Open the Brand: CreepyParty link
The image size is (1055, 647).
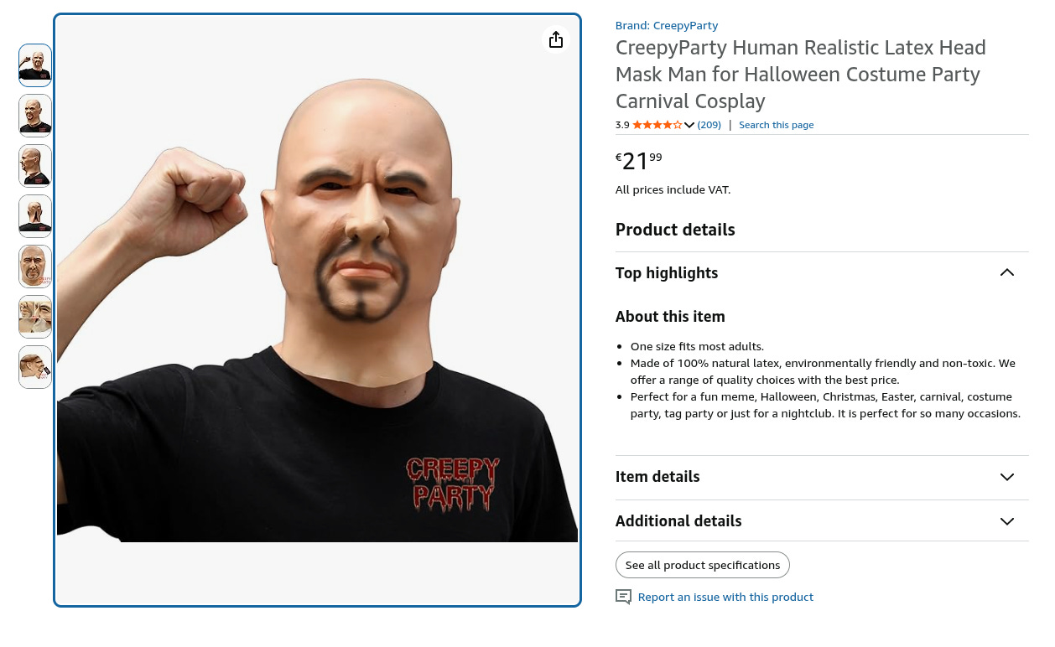667,25
